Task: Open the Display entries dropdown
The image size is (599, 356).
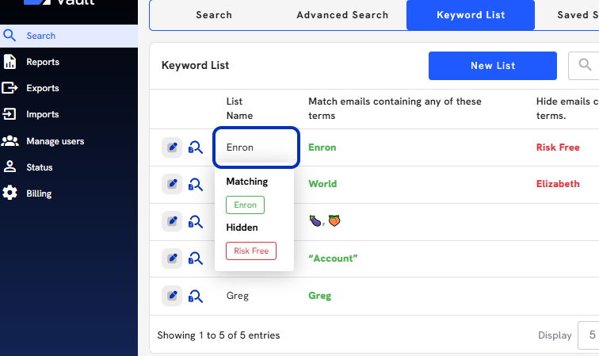Action: coord(588,335)
